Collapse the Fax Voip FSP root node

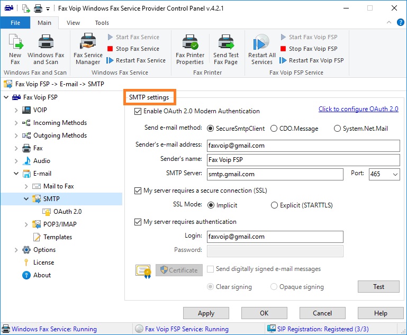tap(6, 97)
